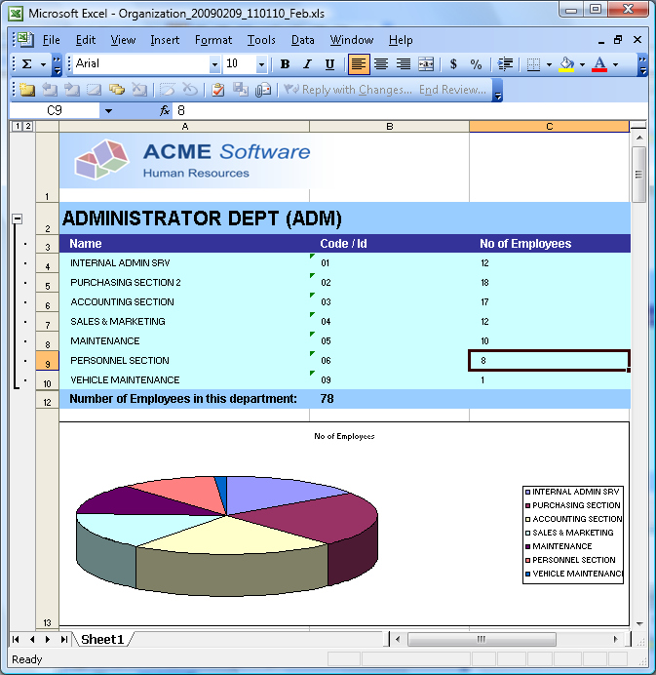Click the formula bar containing 8
The height and width of the screenshot is (675, 656).
pos(410,111)
